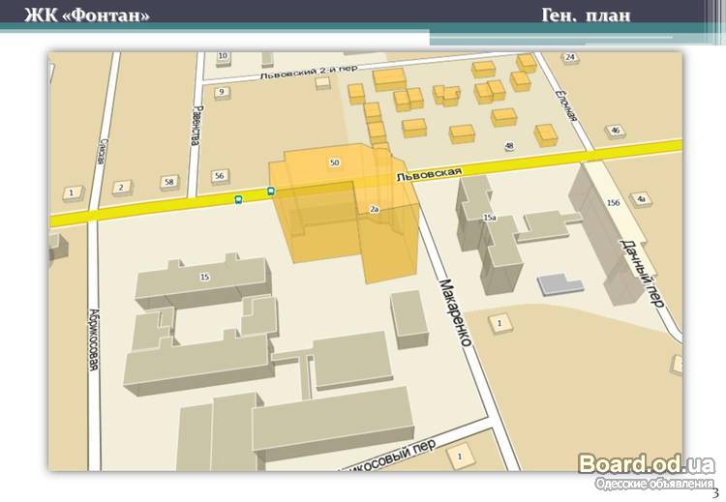This screenshot has width=726, height=502.
Task: Click house number marker 10
Action: (x=222, y=56)
